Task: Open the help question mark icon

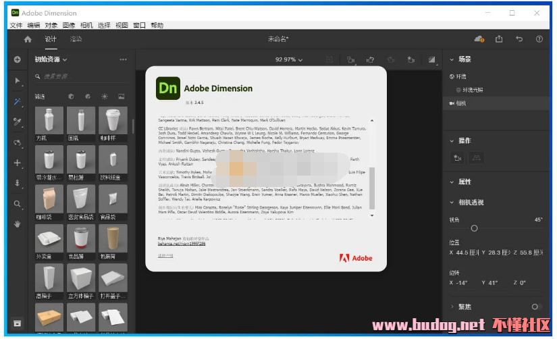Action: click(x=539, y=39)
